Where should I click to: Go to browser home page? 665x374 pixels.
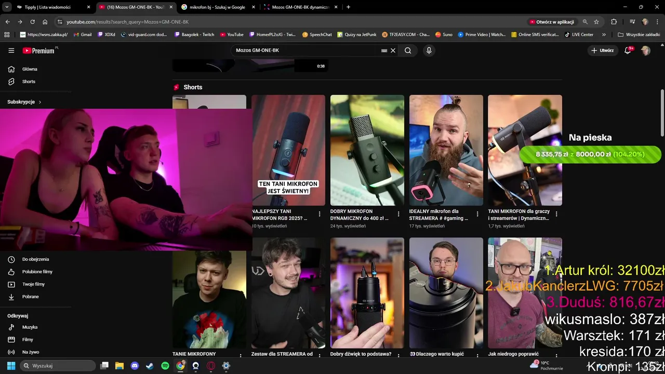pyautogui.click(x=45, y=22)
